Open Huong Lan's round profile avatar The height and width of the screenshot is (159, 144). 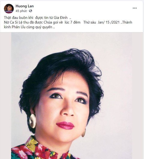coord(9,9)
